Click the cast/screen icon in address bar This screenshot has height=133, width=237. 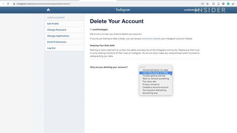click(203, 4)
